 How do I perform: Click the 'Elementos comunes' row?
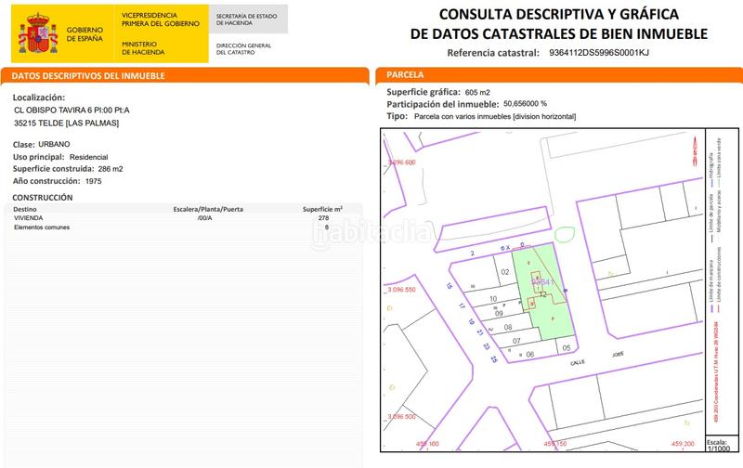tap(42, 227)
